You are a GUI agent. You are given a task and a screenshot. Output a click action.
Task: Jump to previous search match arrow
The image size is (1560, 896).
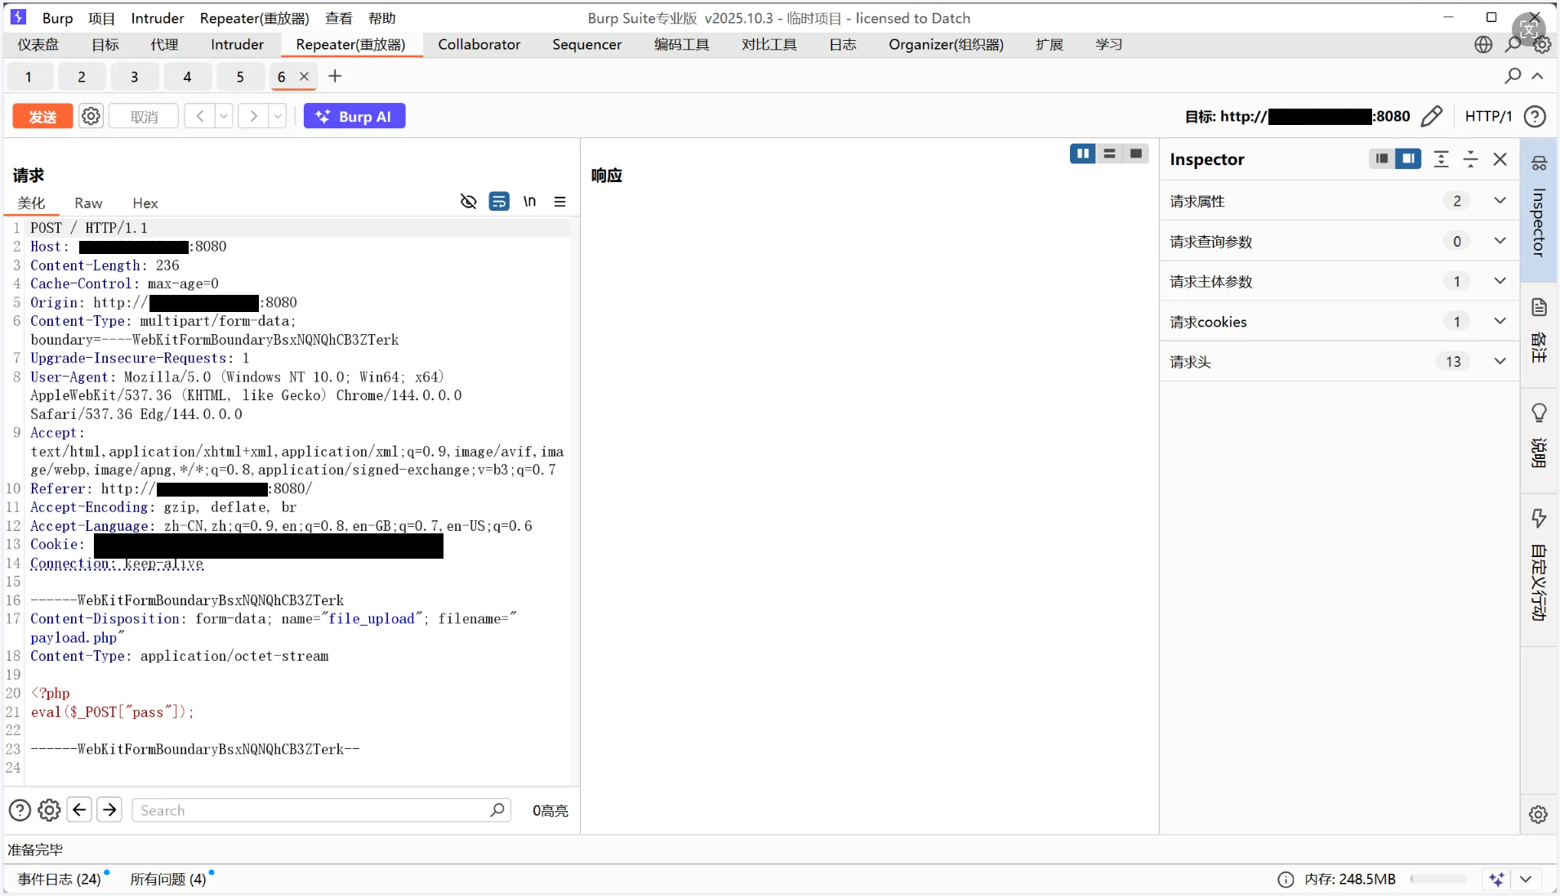[x=79, y=809]
